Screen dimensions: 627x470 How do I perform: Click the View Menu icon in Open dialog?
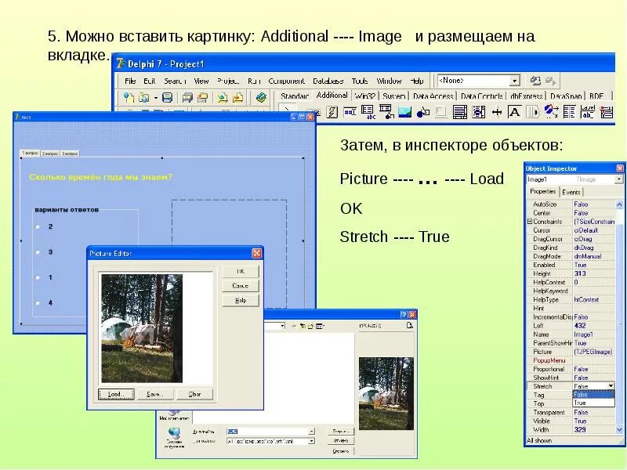click(x=320, y=326)
